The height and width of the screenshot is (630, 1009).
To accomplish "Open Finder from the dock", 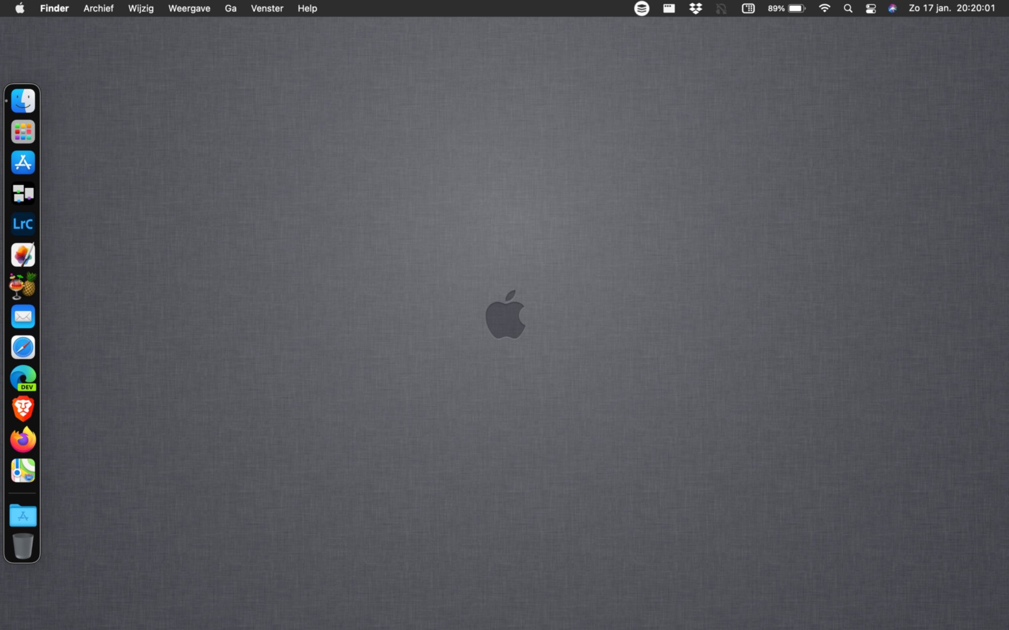I will 23,101.
